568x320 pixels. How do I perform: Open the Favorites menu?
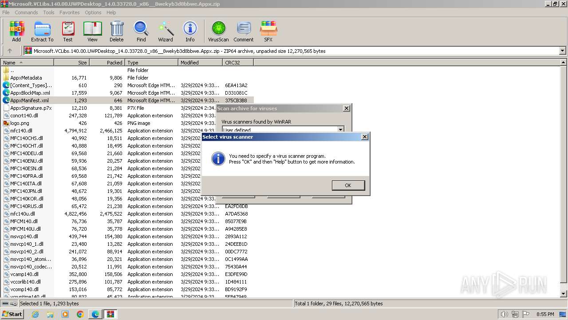(70, 12)
